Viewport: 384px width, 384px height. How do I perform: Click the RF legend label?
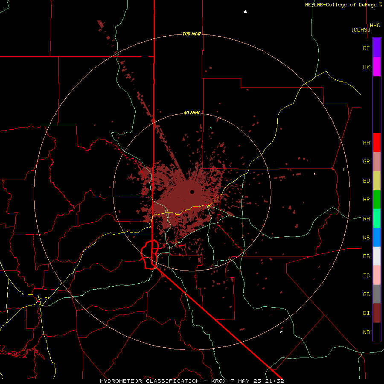coord(367,48)
